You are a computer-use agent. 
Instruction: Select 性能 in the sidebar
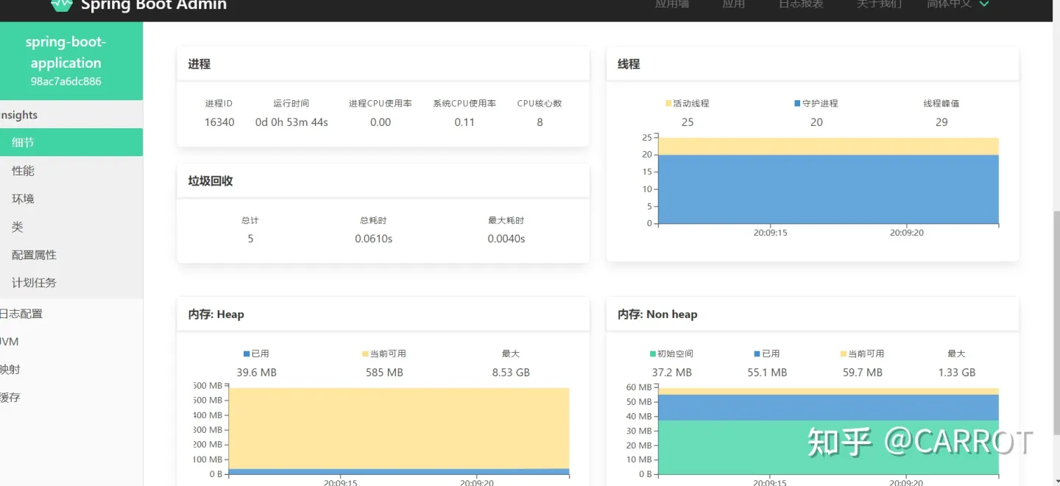[x=23, y=170]
